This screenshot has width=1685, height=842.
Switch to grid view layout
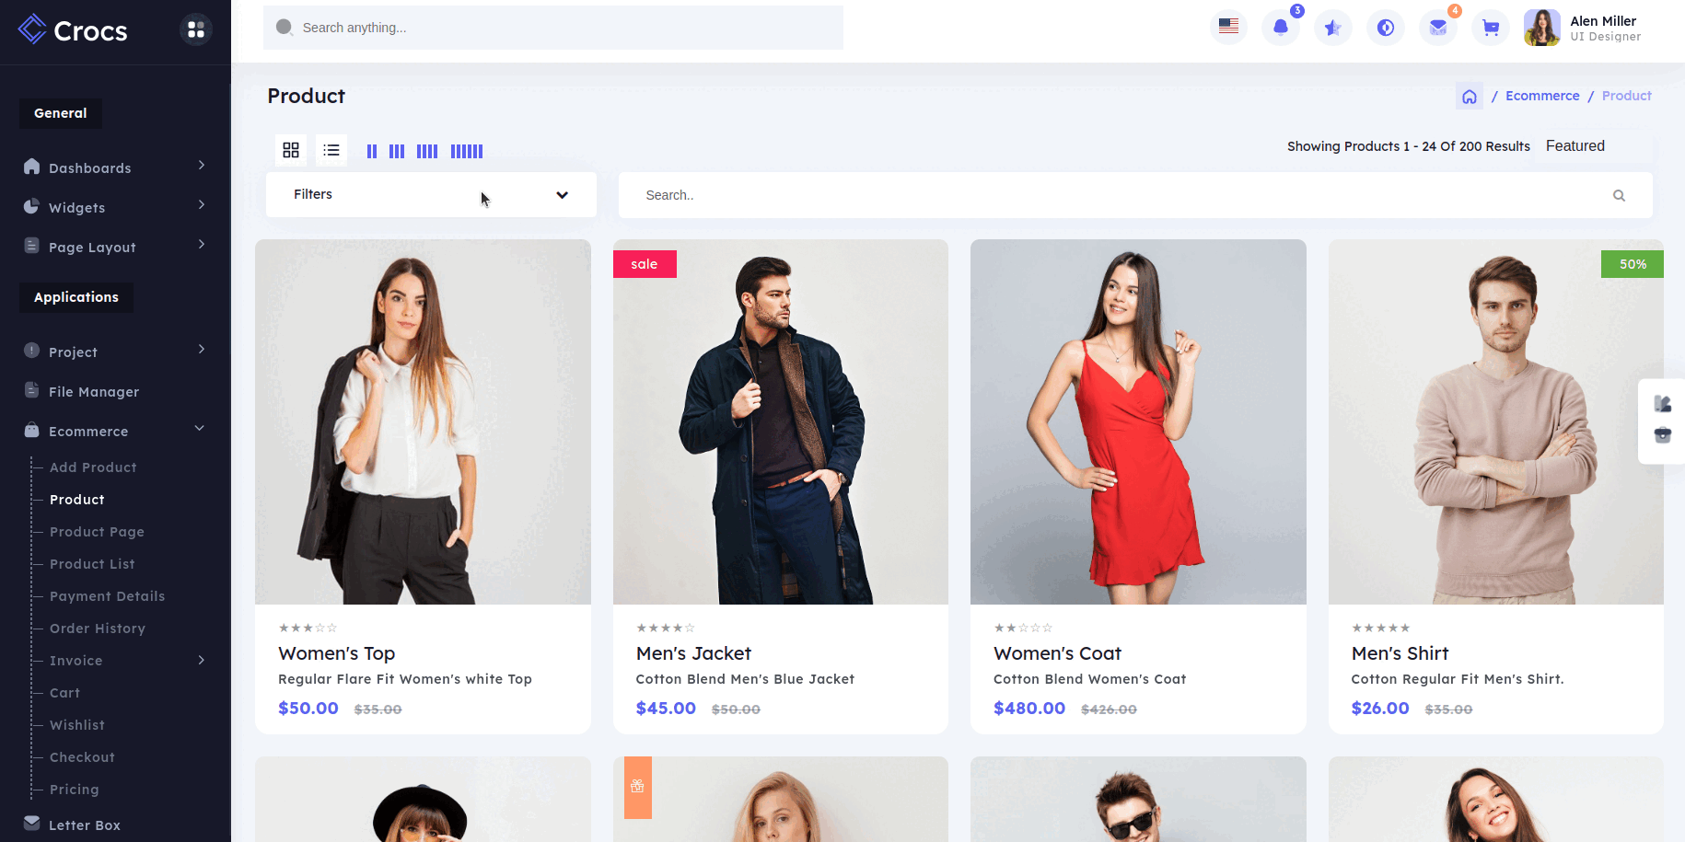pos(291,150)
